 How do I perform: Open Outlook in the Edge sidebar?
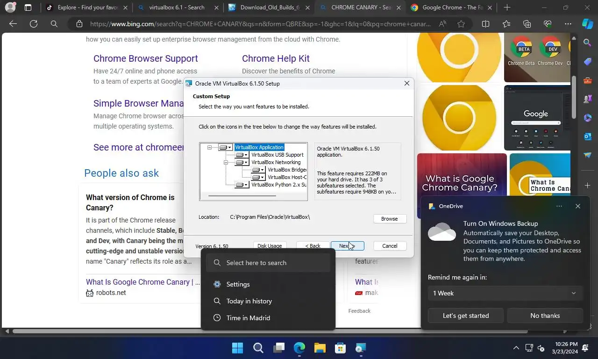pos(587,136)
